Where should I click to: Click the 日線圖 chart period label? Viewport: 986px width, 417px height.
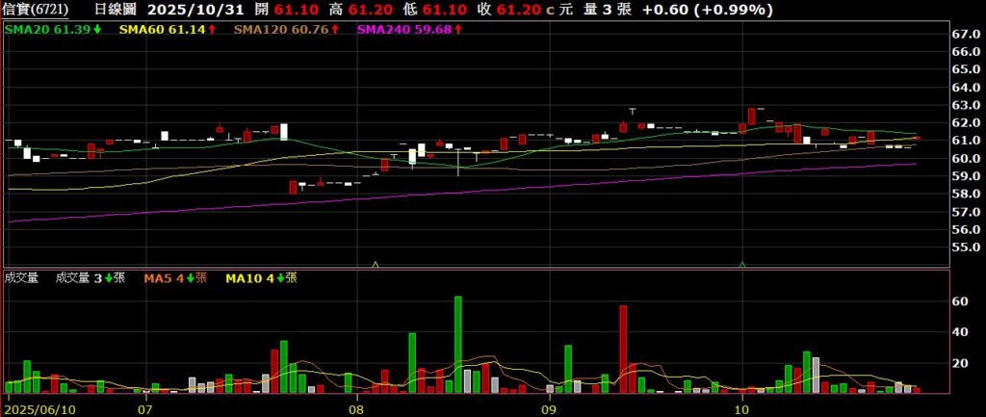[x=116, y=10]
